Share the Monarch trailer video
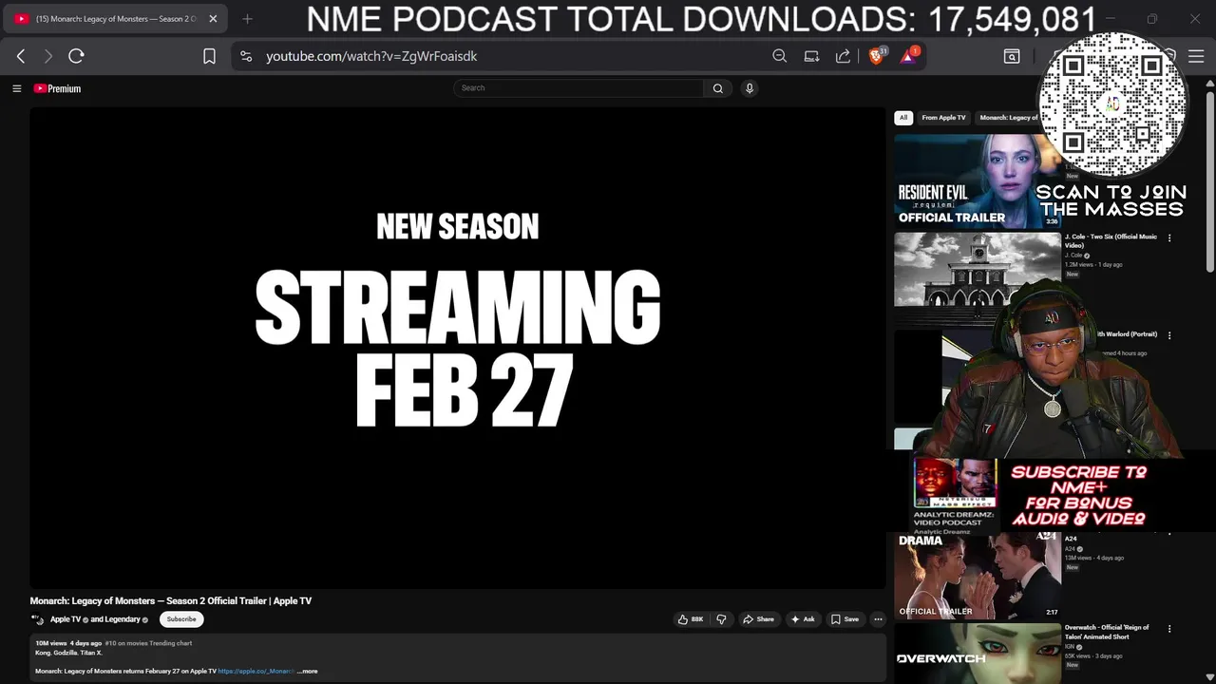The image size is (1216, 684). pos(758,619)
